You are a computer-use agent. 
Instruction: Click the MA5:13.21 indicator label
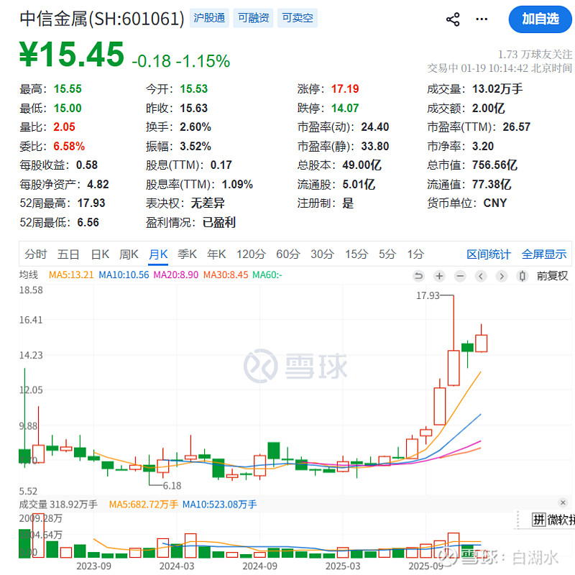tap(71, 275)
